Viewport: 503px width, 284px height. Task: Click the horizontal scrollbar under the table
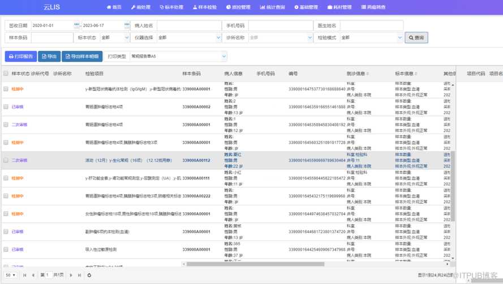pyautogui.click(x=255, y=264)
